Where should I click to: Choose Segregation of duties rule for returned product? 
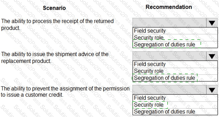(175, 45)
